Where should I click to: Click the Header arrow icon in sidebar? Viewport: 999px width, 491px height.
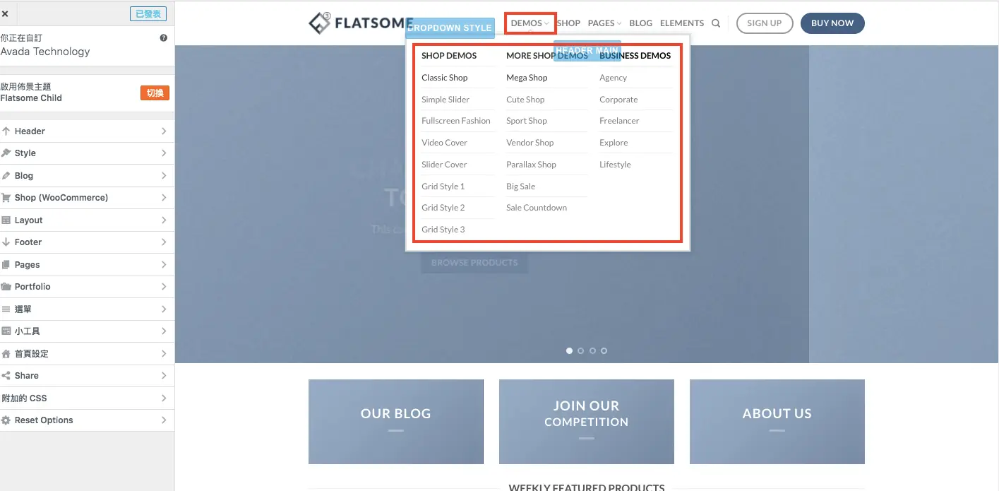[x=6, y=131]
